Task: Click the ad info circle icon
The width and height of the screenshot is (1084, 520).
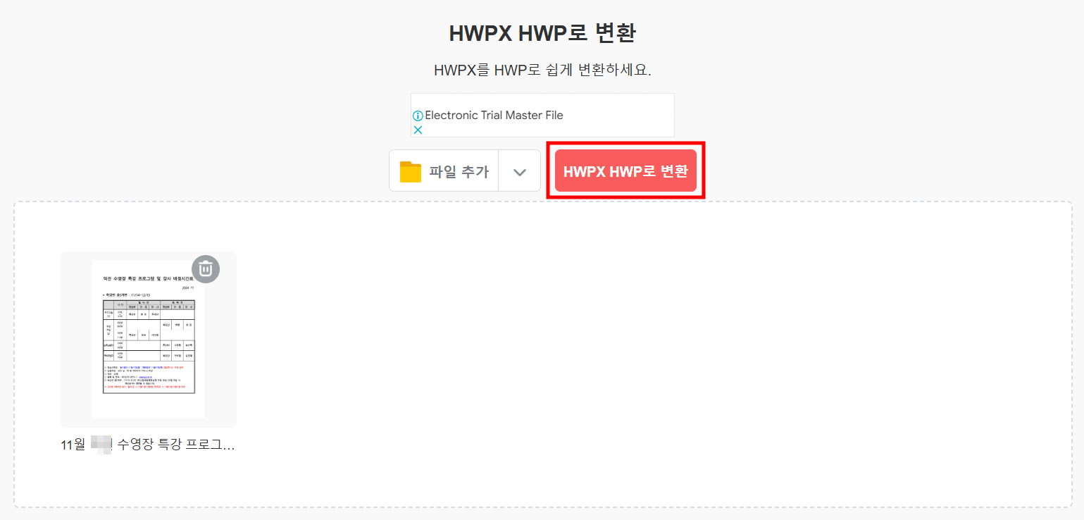Action: click(x=418, y=116)
